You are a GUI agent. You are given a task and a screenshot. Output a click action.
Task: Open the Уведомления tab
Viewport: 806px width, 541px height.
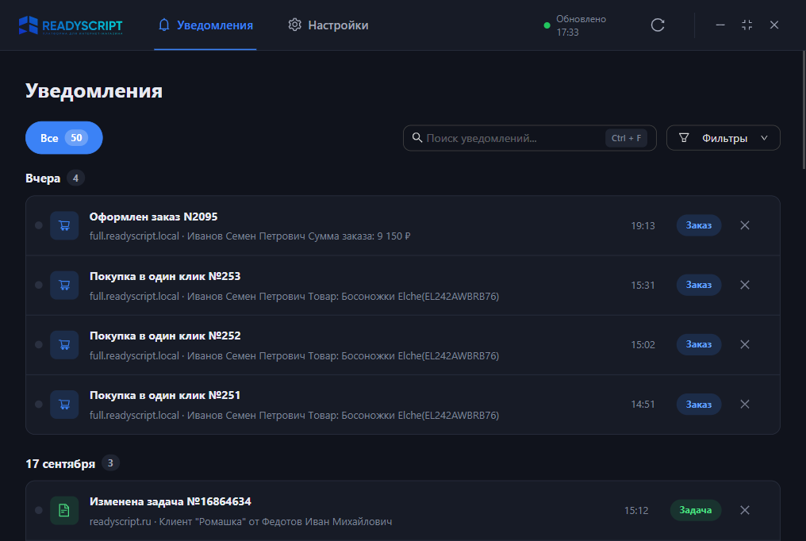(x=205, y=25)
